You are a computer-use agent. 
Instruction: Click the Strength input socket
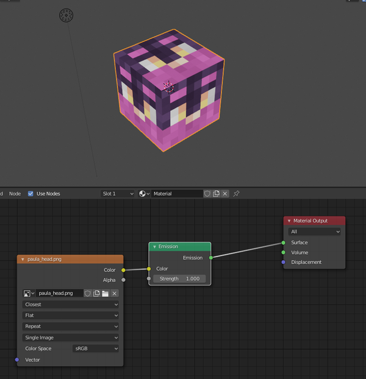pyautogui.click(x=149, y=278)
